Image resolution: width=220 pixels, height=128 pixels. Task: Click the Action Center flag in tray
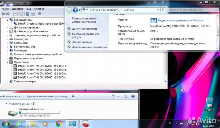click(x=182, y=124)
